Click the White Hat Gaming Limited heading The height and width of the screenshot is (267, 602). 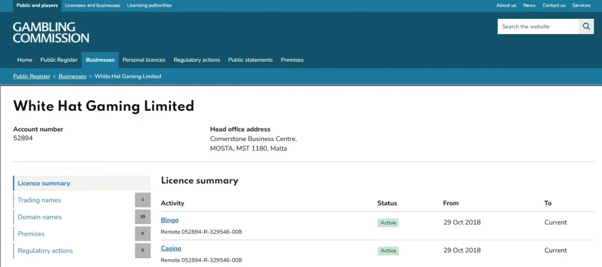pyautogui.click(x=103, y=106)
